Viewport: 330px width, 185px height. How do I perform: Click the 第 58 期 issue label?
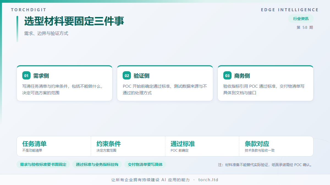[305, 27]
